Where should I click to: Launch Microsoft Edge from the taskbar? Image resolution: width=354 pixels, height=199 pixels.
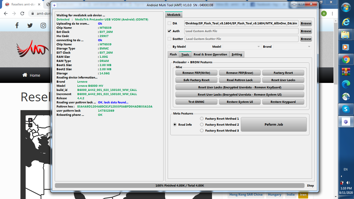346,84
